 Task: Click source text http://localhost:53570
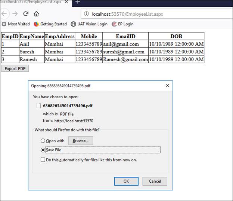click(x=74, y=121)
